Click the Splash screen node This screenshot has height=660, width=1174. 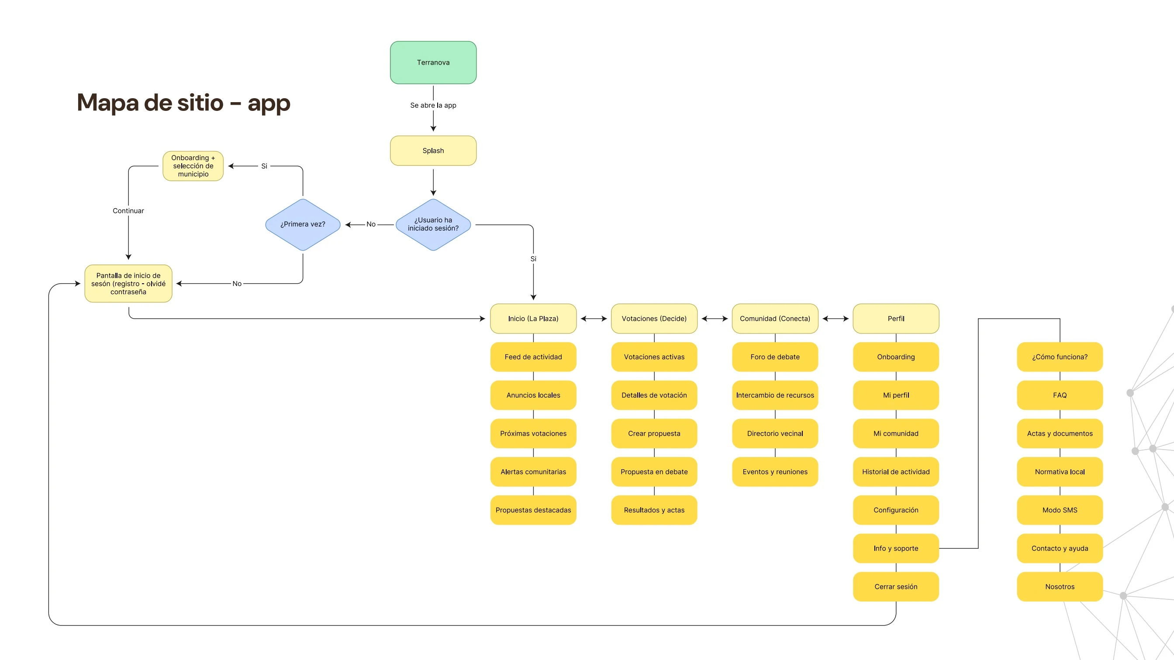(433, 150)
